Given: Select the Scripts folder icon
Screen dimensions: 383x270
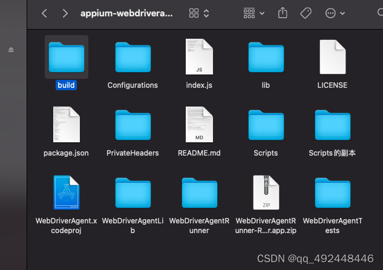Looking at the screenshot, I should (266, 125).
